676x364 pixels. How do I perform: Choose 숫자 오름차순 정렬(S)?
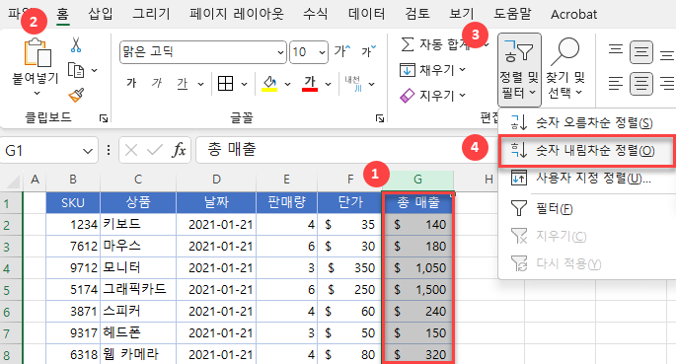587,122
